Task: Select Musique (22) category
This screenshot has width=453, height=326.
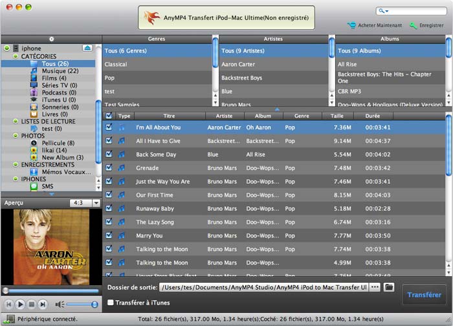Action: [60, 71]
